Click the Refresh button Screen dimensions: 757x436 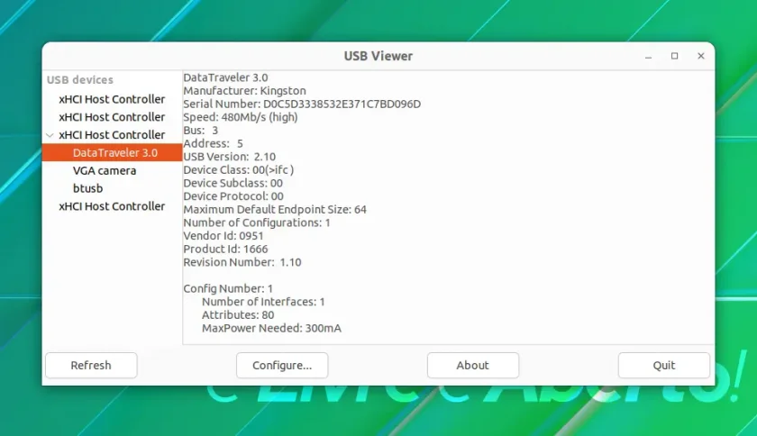pyautogui.click(x=91, y=365)
